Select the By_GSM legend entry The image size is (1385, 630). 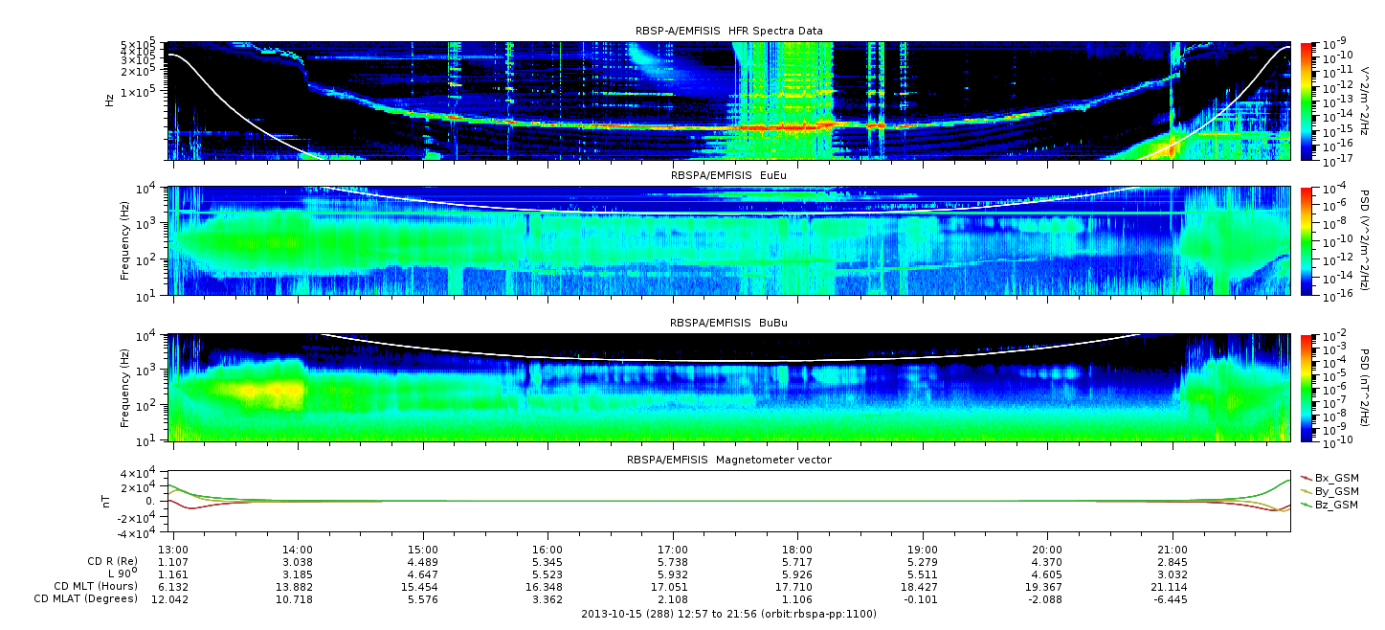pos(1335,491)
